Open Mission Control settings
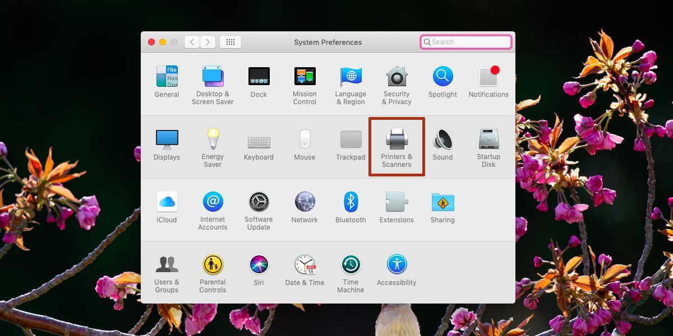The height and width of the screenshot is (336, 673). coord(305,85)
